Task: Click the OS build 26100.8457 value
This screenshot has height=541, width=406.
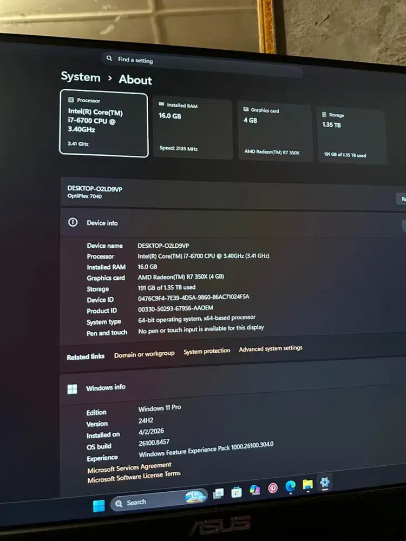Action: (154, 443)
